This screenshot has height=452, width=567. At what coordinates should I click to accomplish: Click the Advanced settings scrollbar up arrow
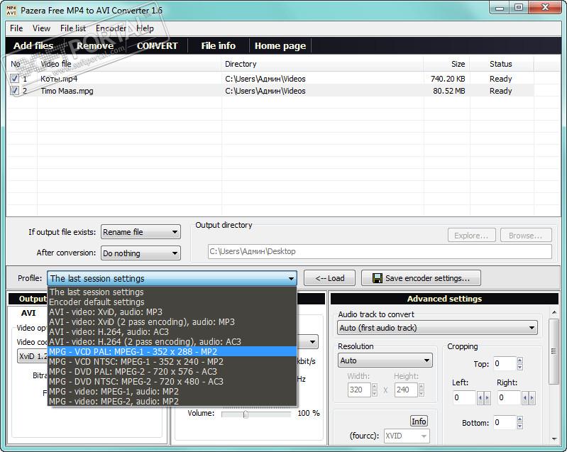(x=554, y=312)
